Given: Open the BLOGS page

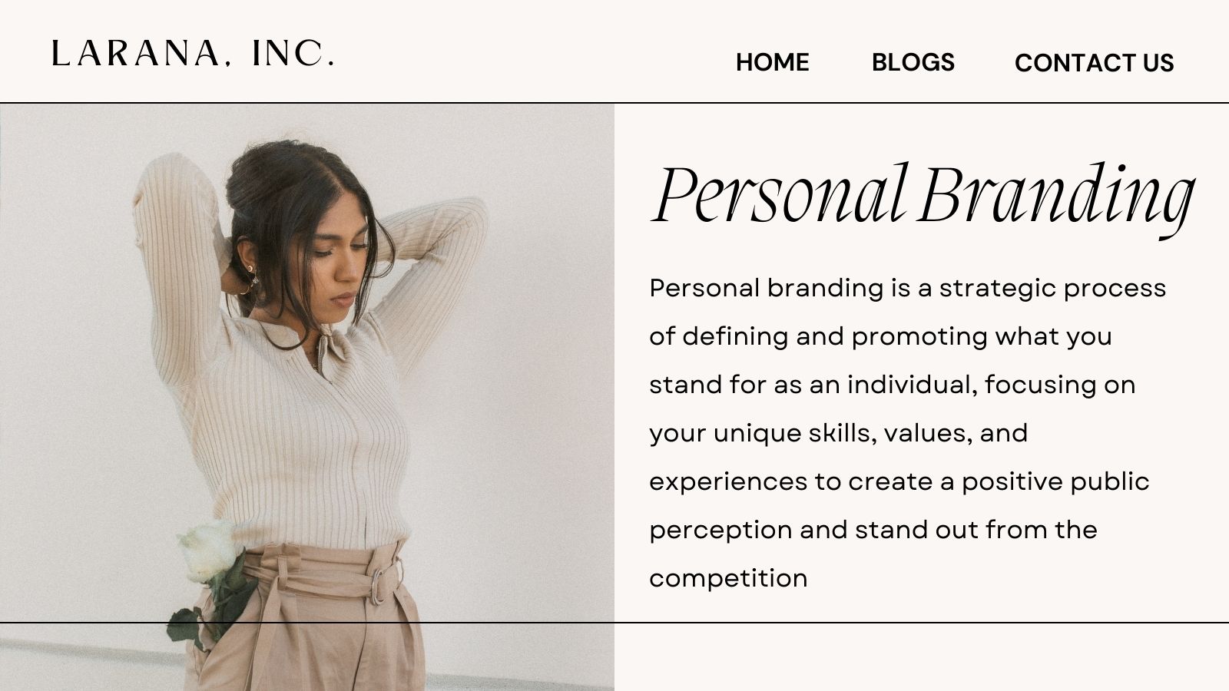Looking at the screenshot, I should 913,62.
